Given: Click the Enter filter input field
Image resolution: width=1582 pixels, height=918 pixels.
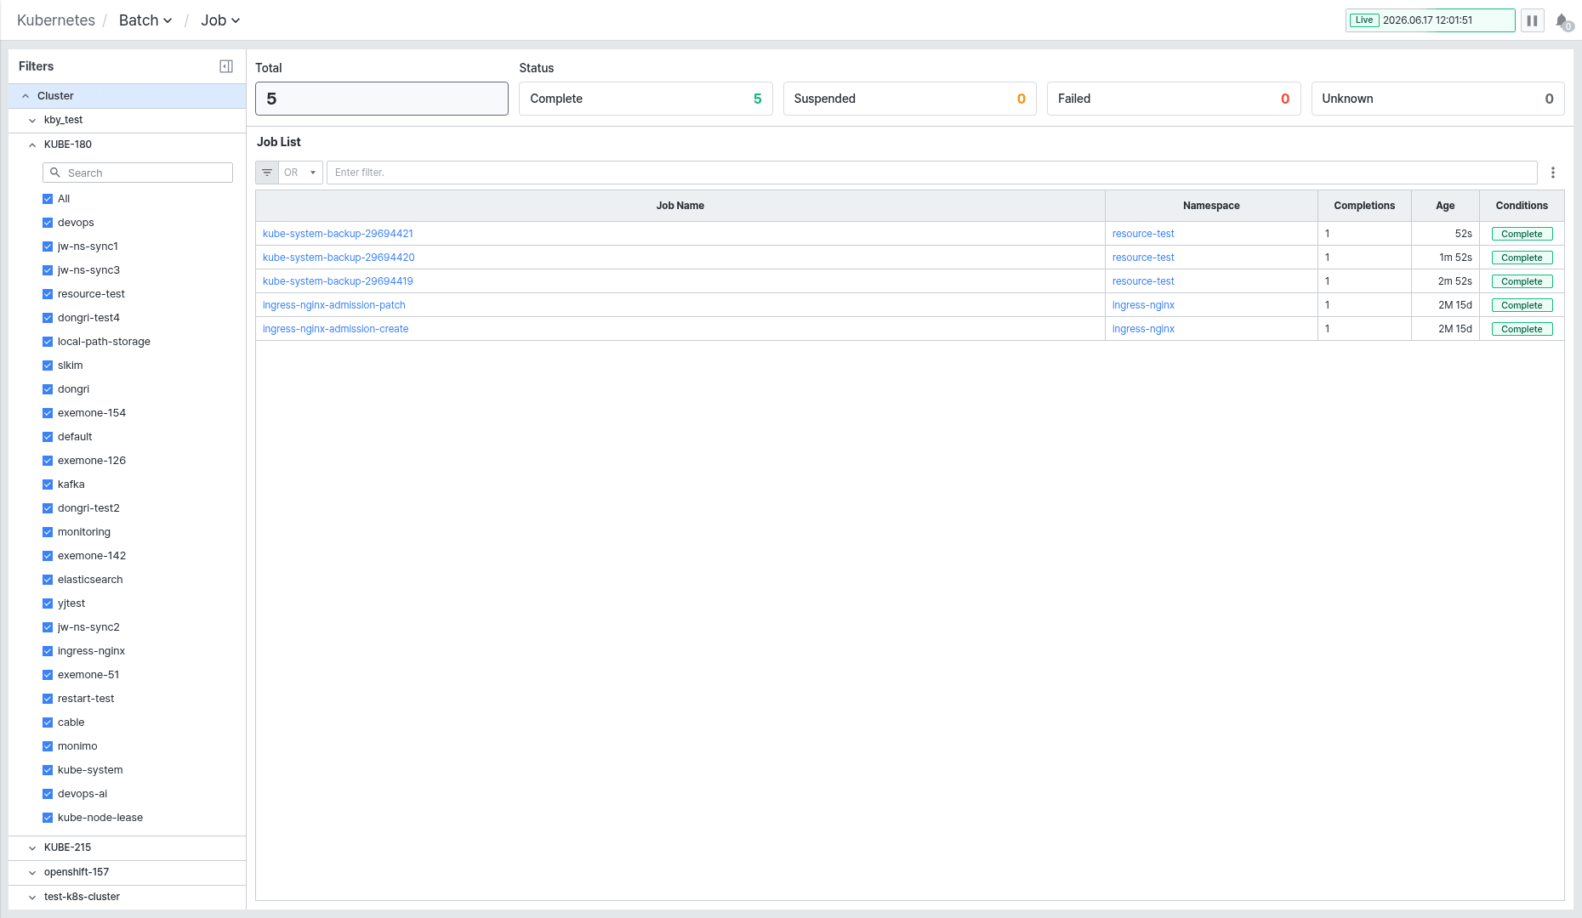Looking at the screenshot, I should point(931,173).
